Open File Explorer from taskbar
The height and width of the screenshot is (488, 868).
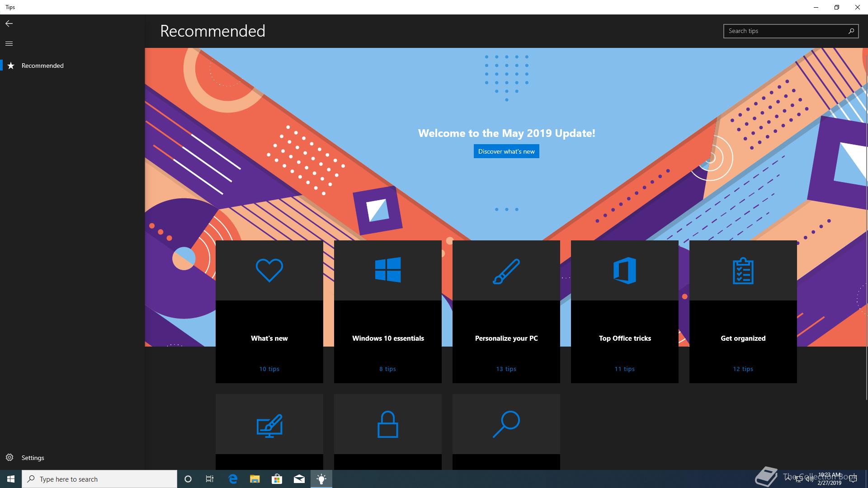[x=255, y=479]
